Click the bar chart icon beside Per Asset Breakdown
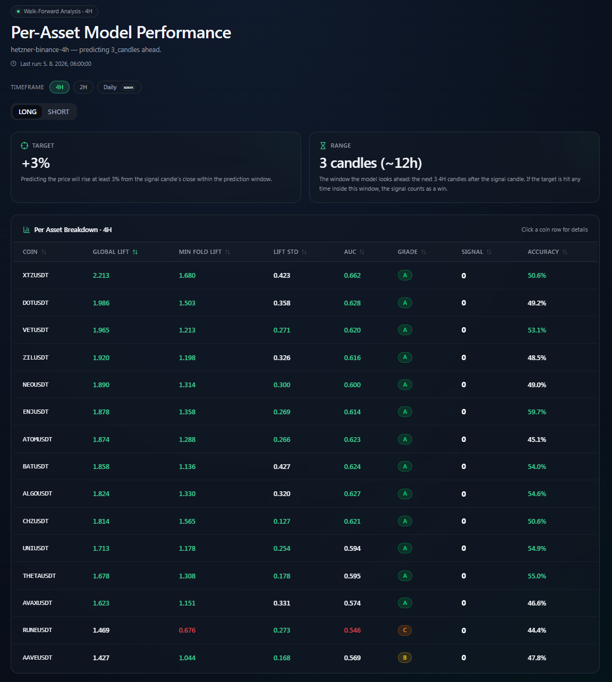Screen dimensions: 612x682 [27, 229]
